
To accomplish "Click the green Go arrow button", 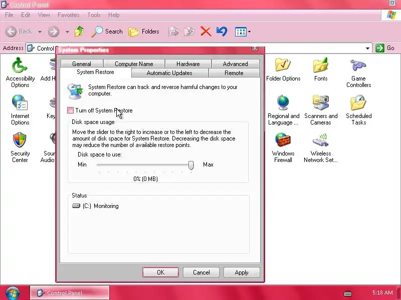I will point(380,47).
